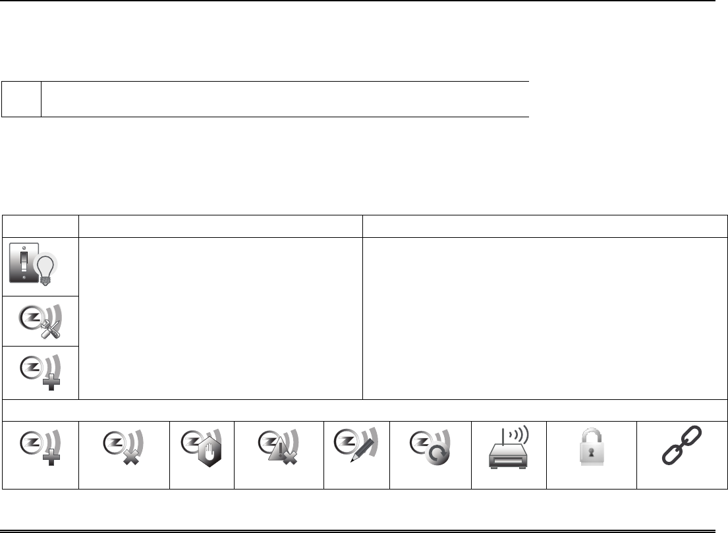This screenshot has width=728, height=533.
Task: Click the Z-Wave plus icon below the tools icon
Action: (40, 372)
